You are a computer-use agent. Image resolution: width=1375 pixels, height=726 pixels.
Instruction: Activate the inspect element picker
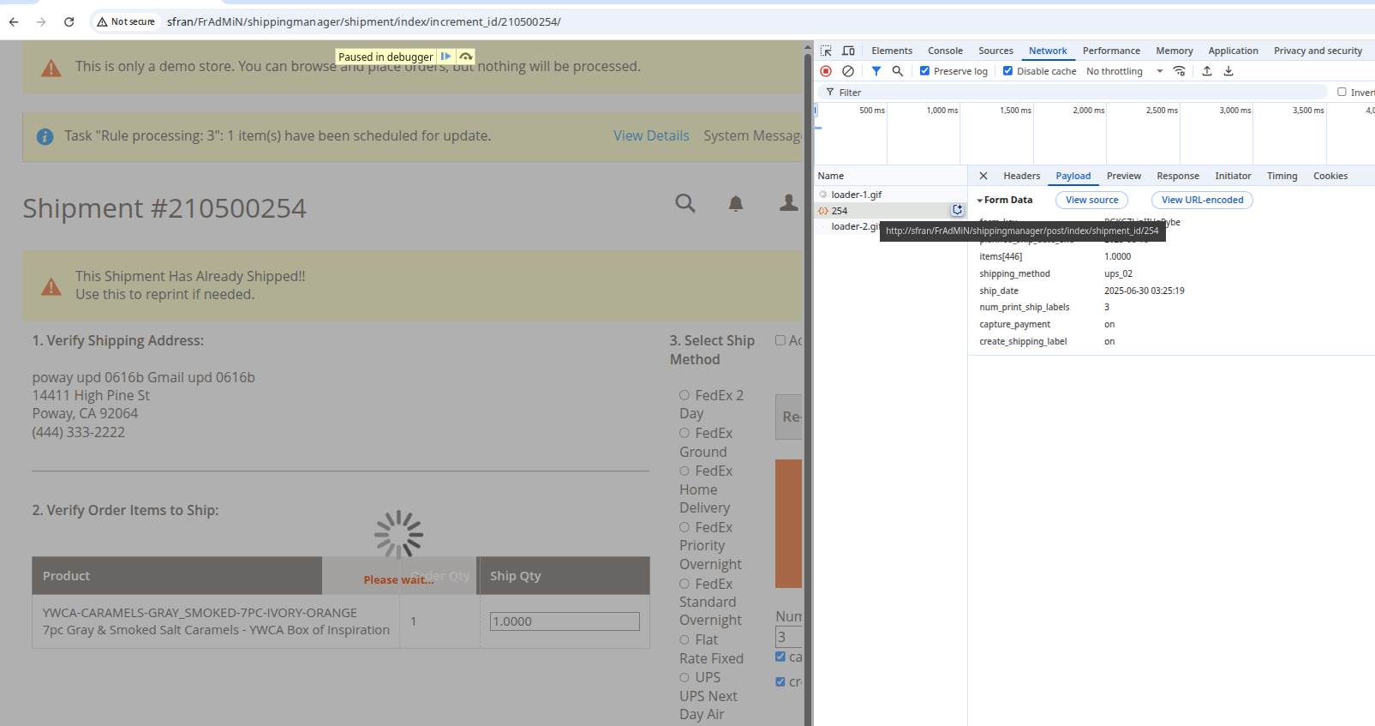tap(826, 51)
